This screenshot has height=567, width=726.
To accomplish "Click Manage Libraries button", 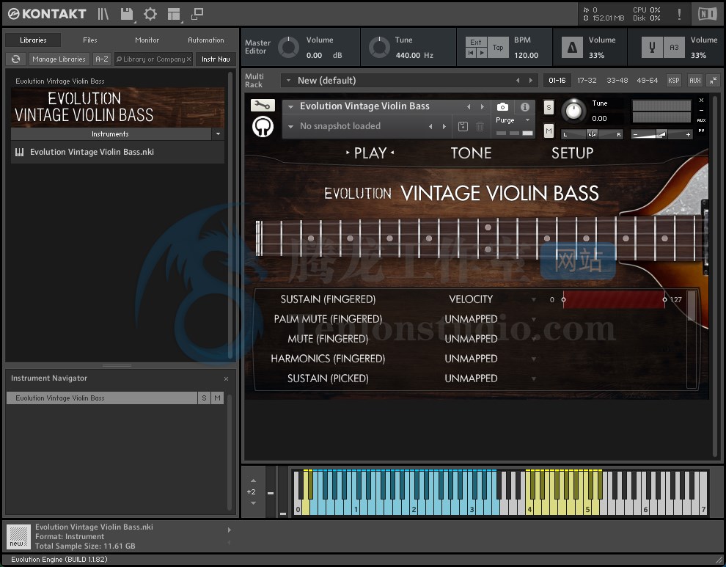I will [x=59, y=59].
